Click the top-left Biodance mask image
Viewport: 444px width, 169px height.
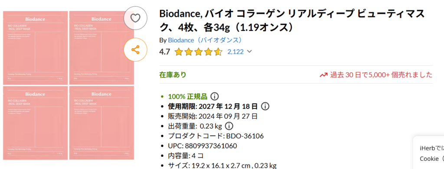pyautogui.click(x=35, y=48)
